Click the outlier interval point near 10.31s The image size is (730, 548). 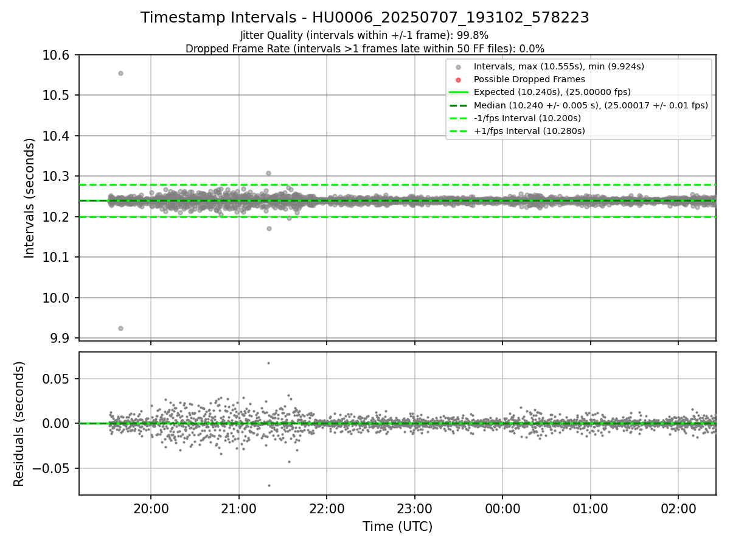(x=268, y=173)
